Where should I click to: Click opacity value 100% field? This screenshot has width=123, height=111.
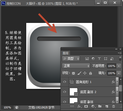click(112, 66)
